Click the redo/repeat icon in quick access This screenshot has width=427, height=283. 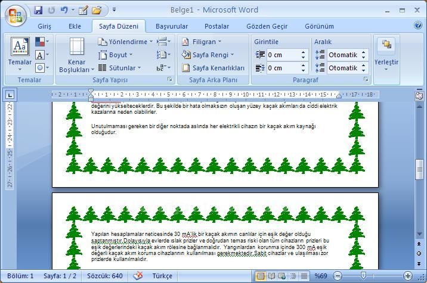pos(51,10)
